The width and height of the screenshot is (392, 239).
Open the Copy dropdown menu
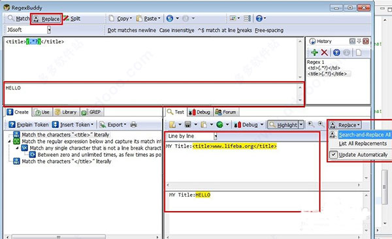click(x=120, y=18)
